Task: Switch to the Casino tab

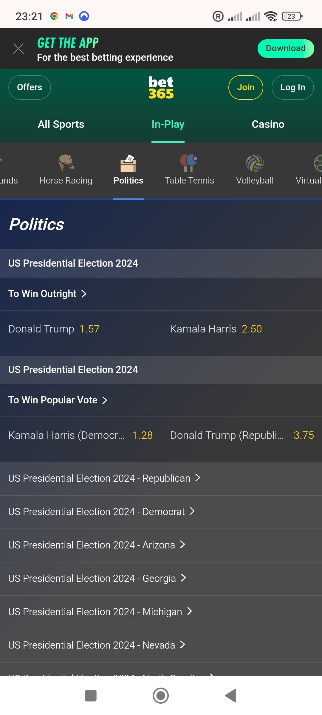Action: [x=268, y=124]
